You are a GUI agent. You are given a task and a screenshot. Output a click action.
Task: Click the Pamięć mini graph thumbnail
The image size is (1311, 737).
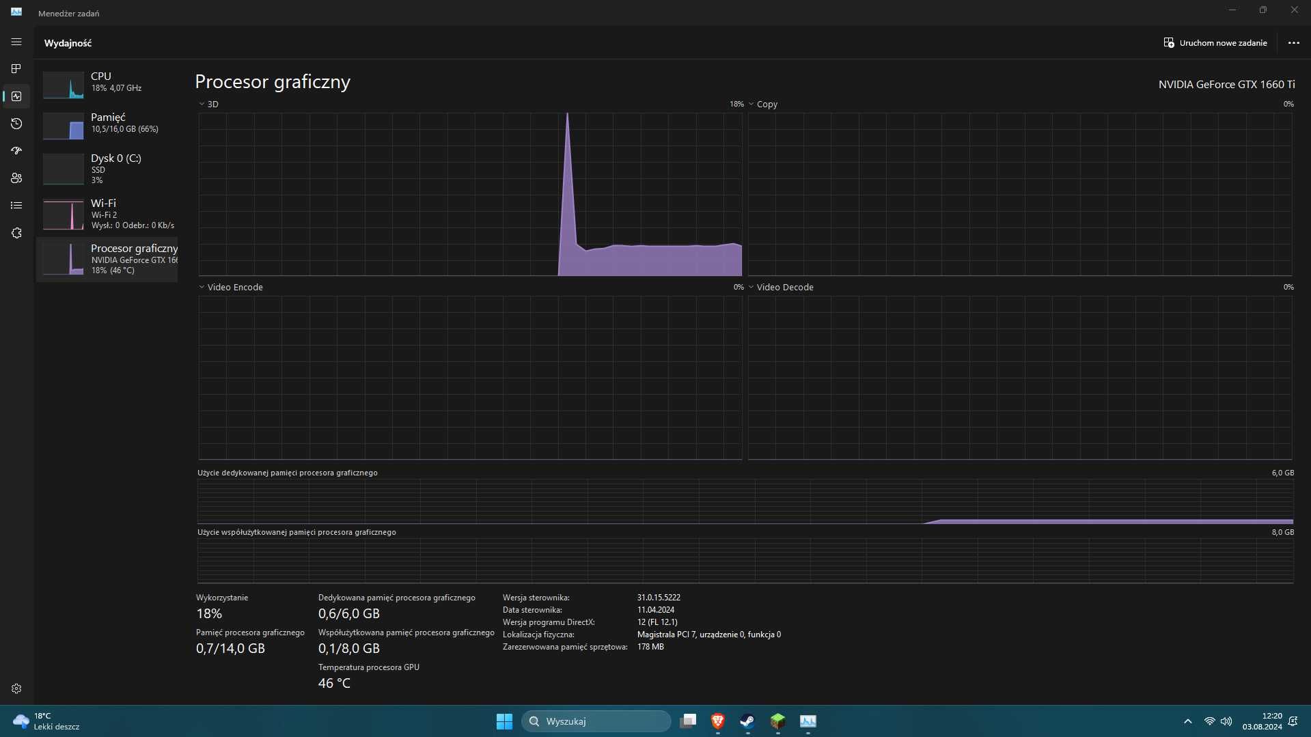64,126
